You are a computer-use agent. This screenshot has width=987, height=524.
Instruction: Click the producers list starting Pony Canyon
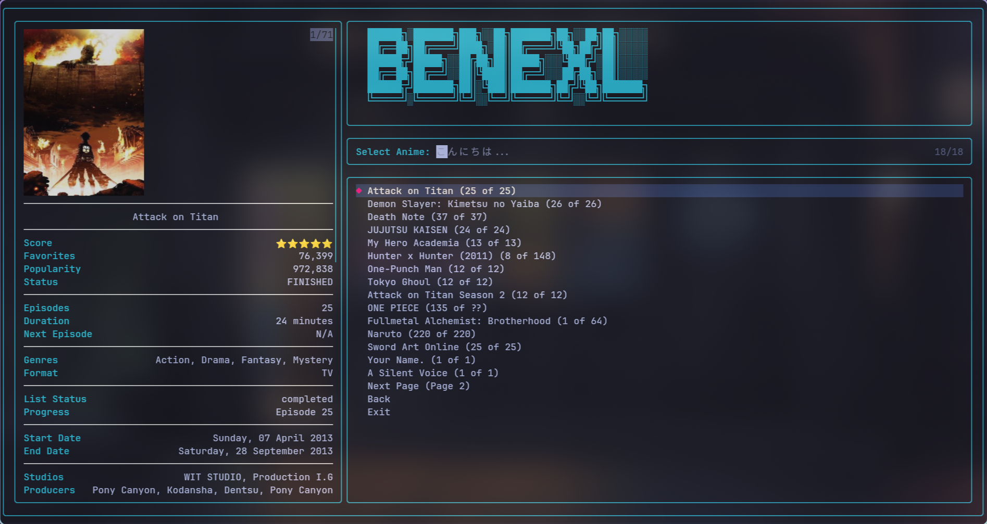213,490
